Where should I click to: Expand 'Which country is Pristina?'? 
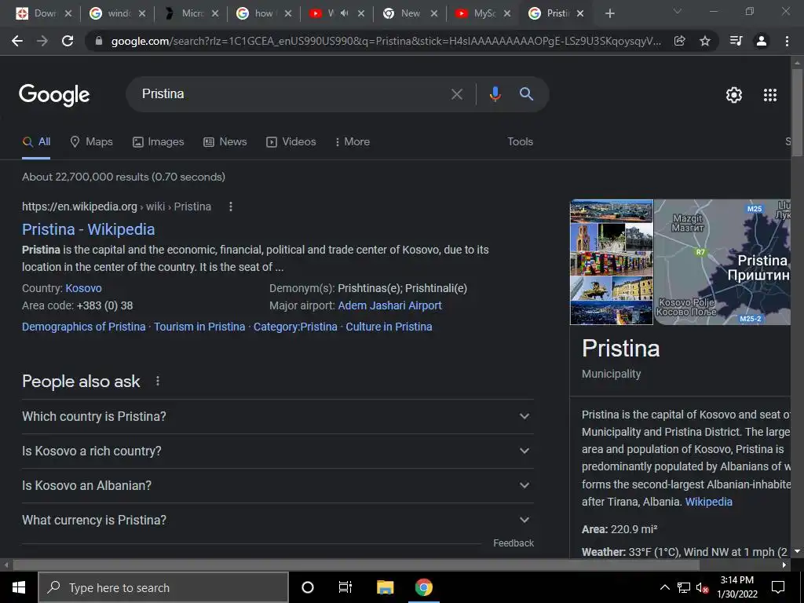click(x=278, y=416)
